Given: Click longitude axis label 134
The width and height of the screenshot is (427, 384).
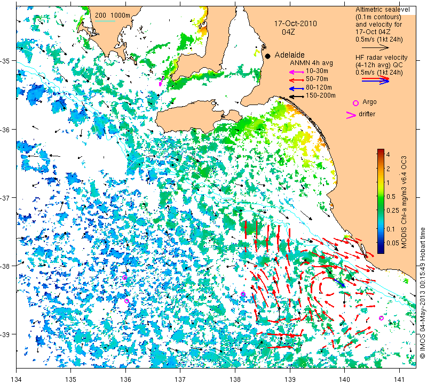Looking at the screenshot, I should coord(17,379).
